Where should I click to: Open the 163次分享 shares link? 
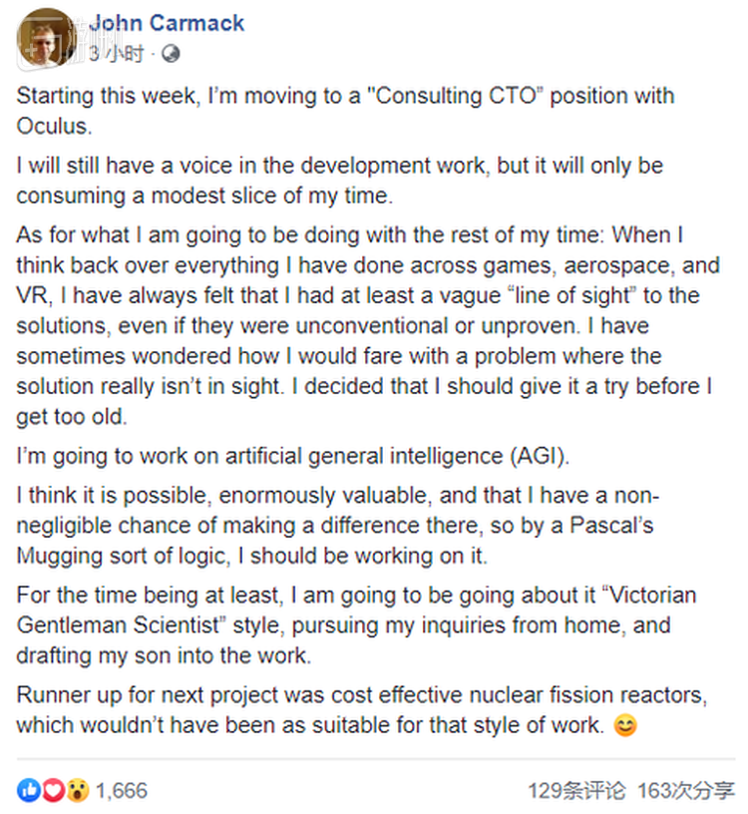tap(685, 791)
